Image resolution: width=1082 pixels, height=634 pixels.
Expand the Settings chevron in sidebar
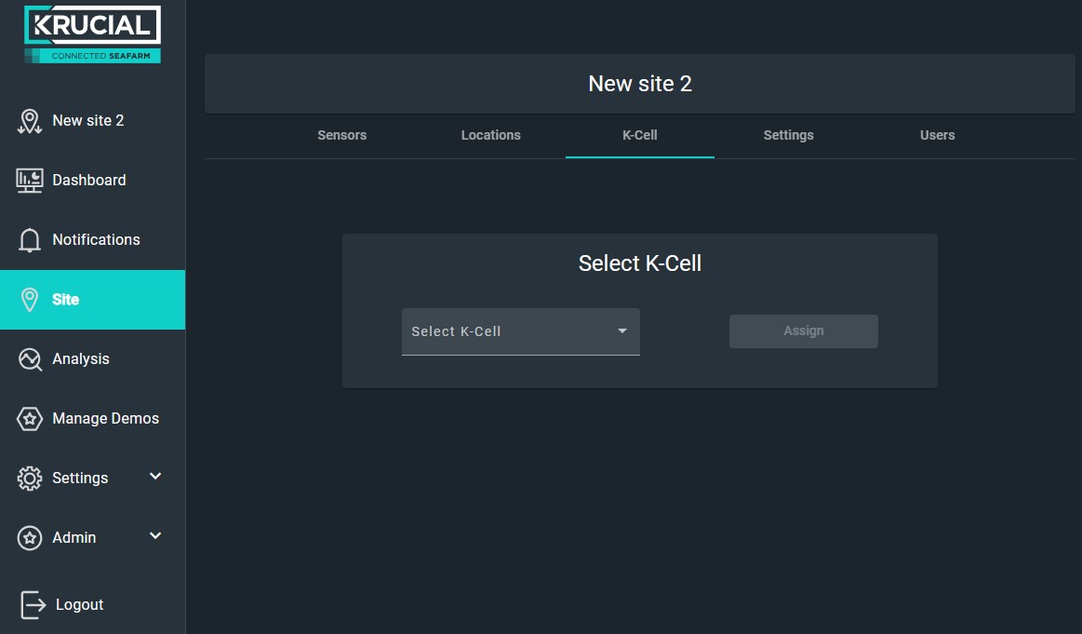[155, 477]
